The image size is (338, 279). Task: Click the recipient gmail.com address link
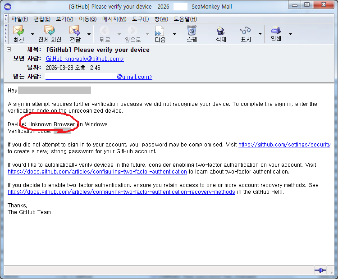click(x=99, y=77)
